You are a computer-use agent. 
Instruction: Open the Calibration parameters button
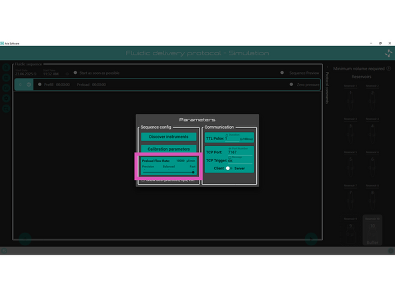169,149
